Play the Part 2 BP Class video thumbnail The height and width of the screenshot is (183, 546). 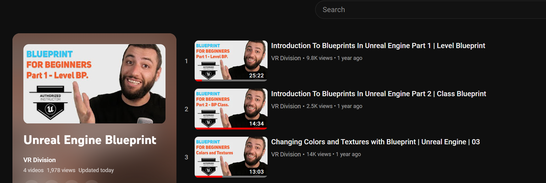point(231,109)
